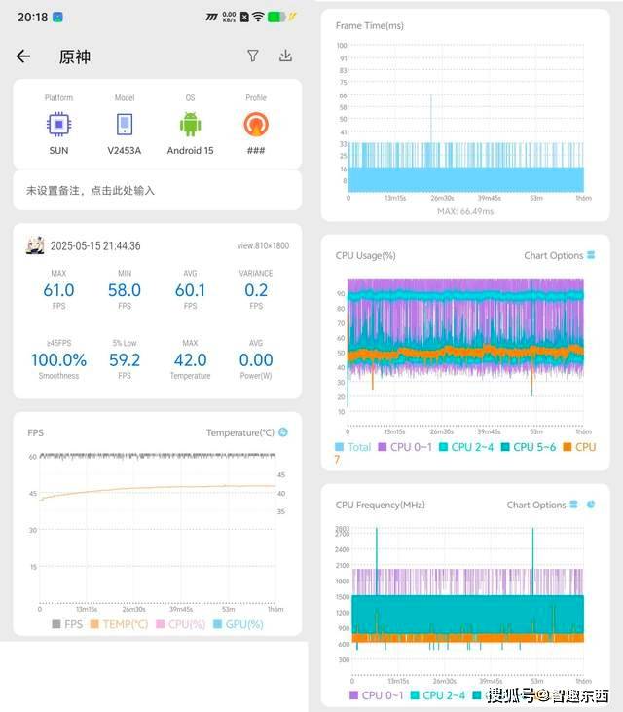This screenshot has height=712, width=623.
Task: Toggle CPU 2~4 legend in CPU Usage
Action: pyautogui.click(x=466, y=447)
